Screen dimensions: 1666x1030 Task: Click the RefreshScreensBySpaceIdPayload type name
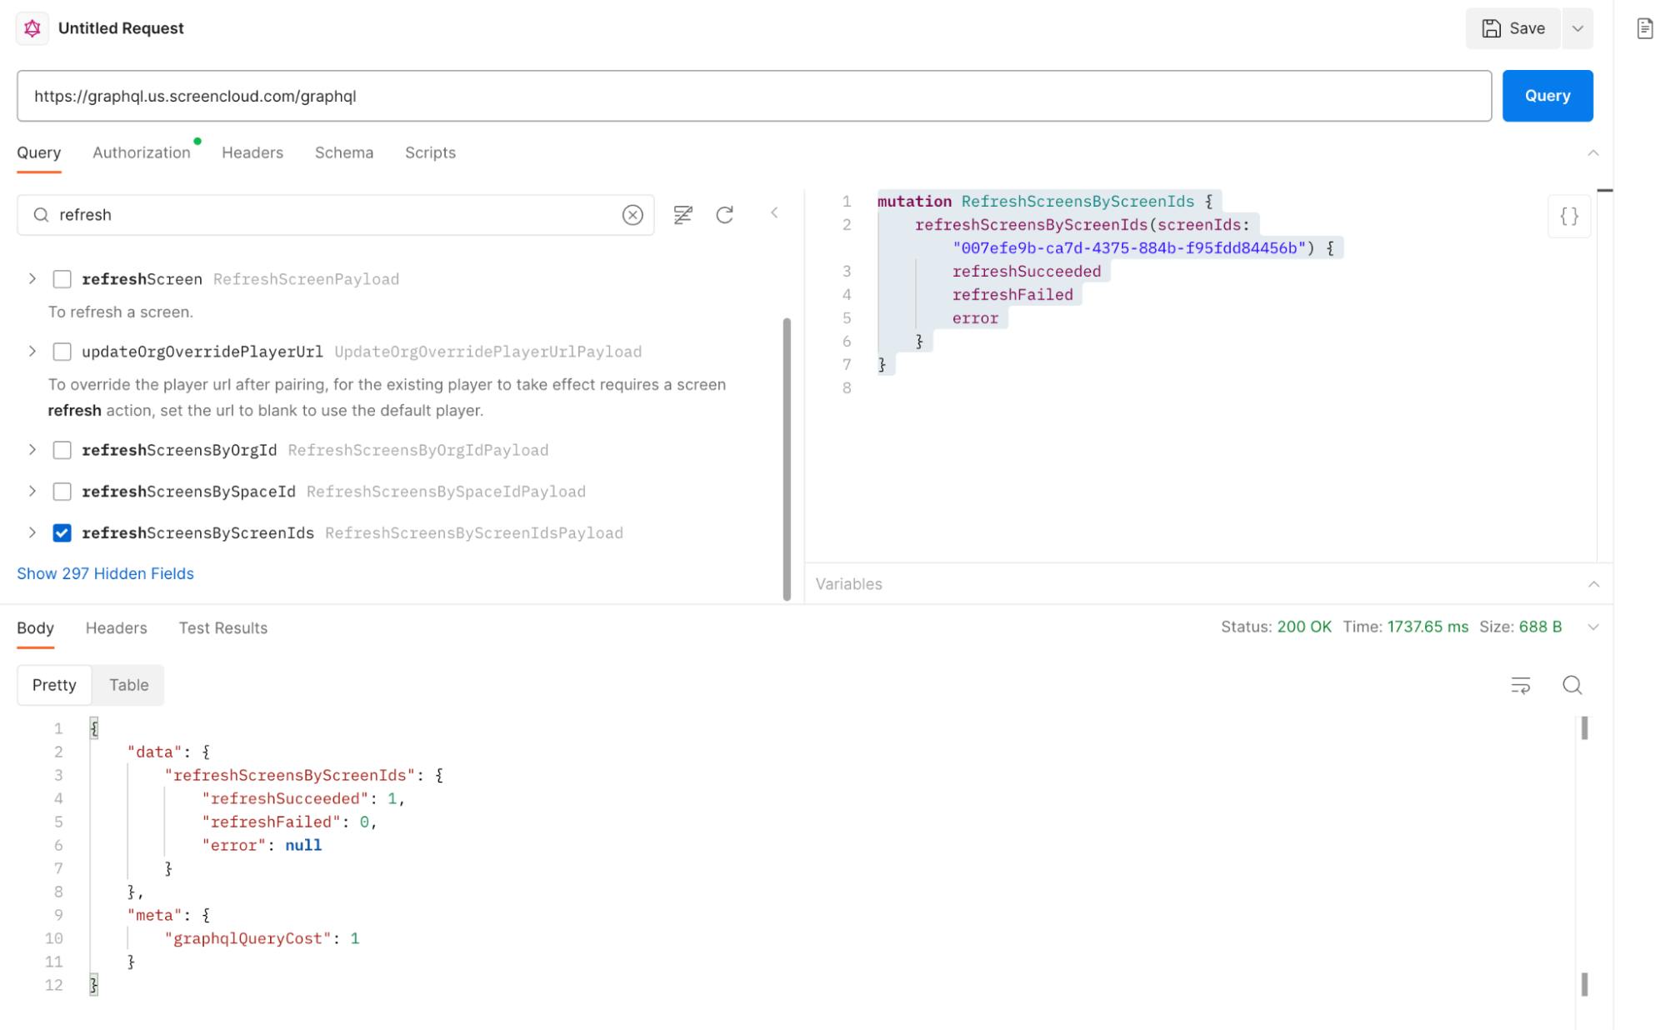coord(446,492)
